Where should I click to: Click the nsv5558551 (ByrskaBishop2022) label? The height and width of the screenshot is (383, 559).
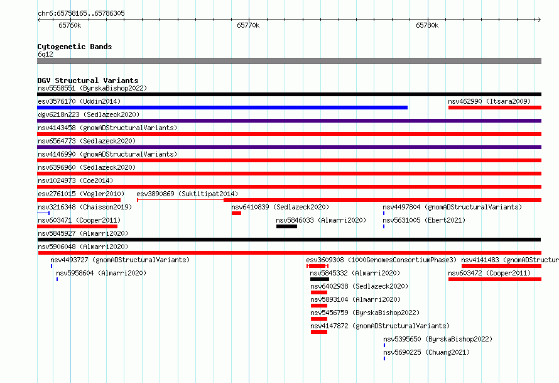[x=92, y=88]
